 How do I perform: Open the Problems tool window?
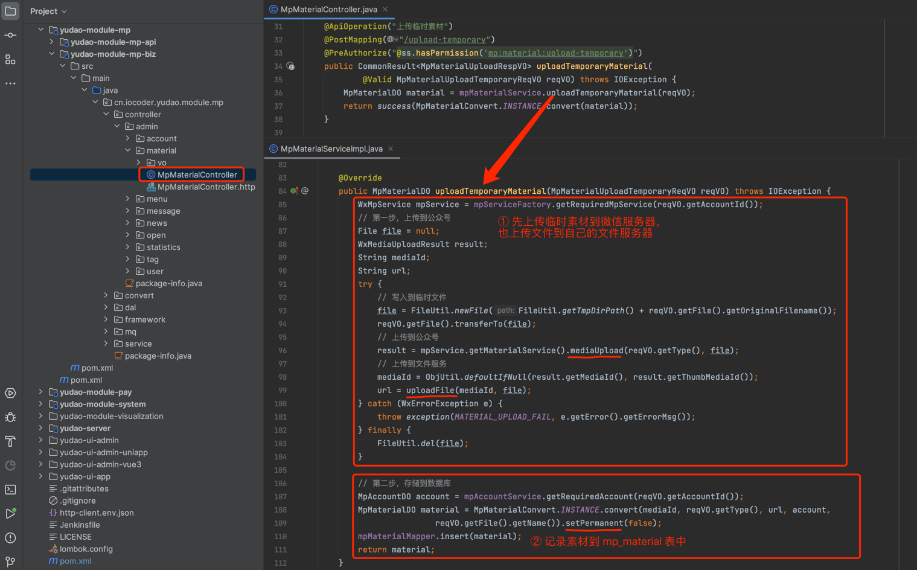click(x=10, y=538)
